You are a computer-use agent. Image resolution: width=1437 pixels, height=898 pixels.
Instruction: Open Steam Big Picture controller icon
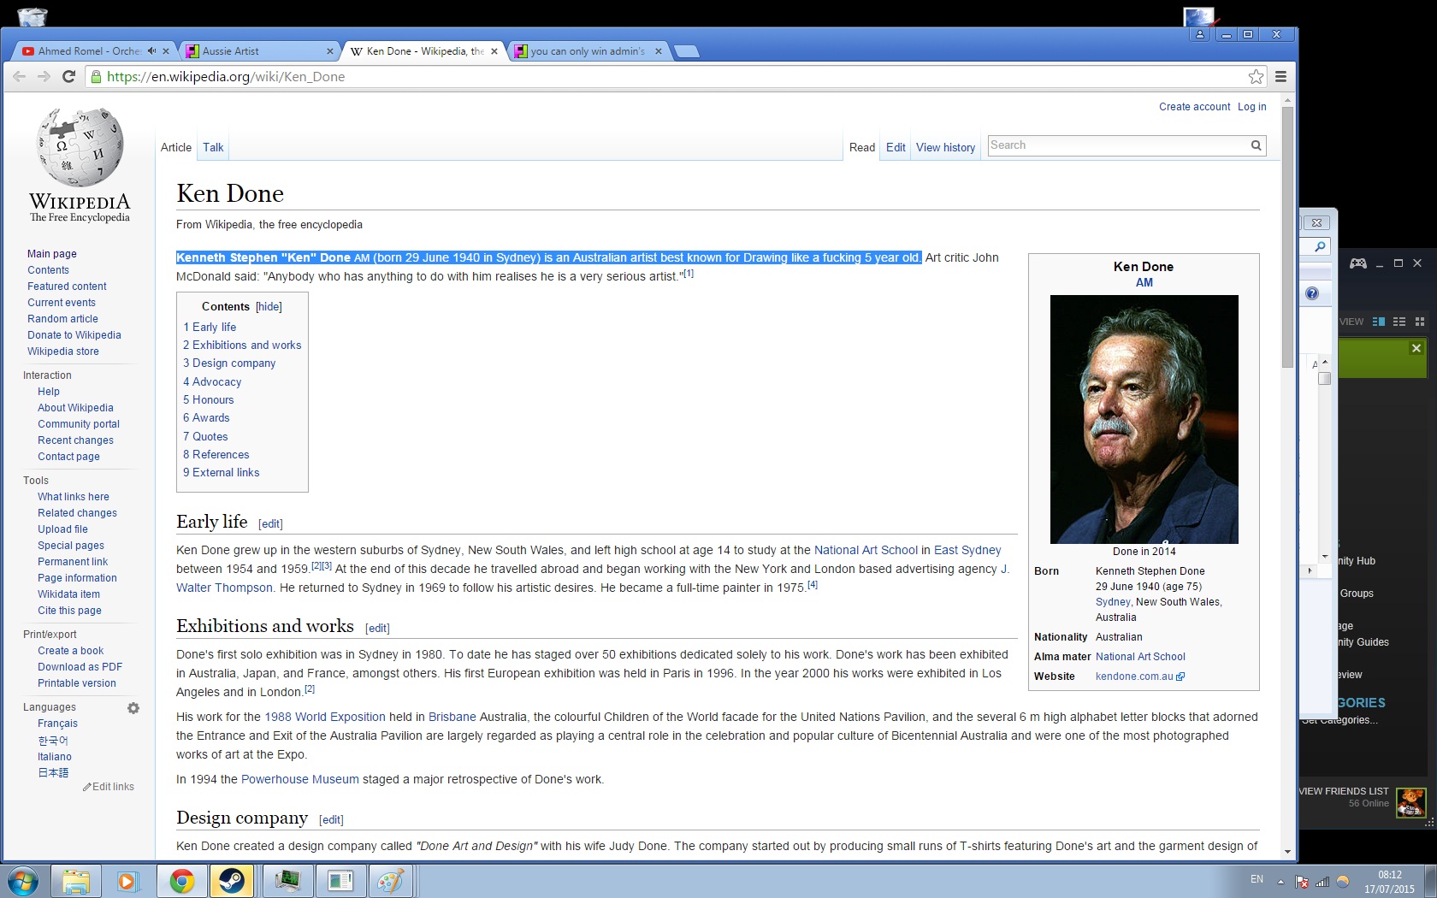coord(1357,263)
